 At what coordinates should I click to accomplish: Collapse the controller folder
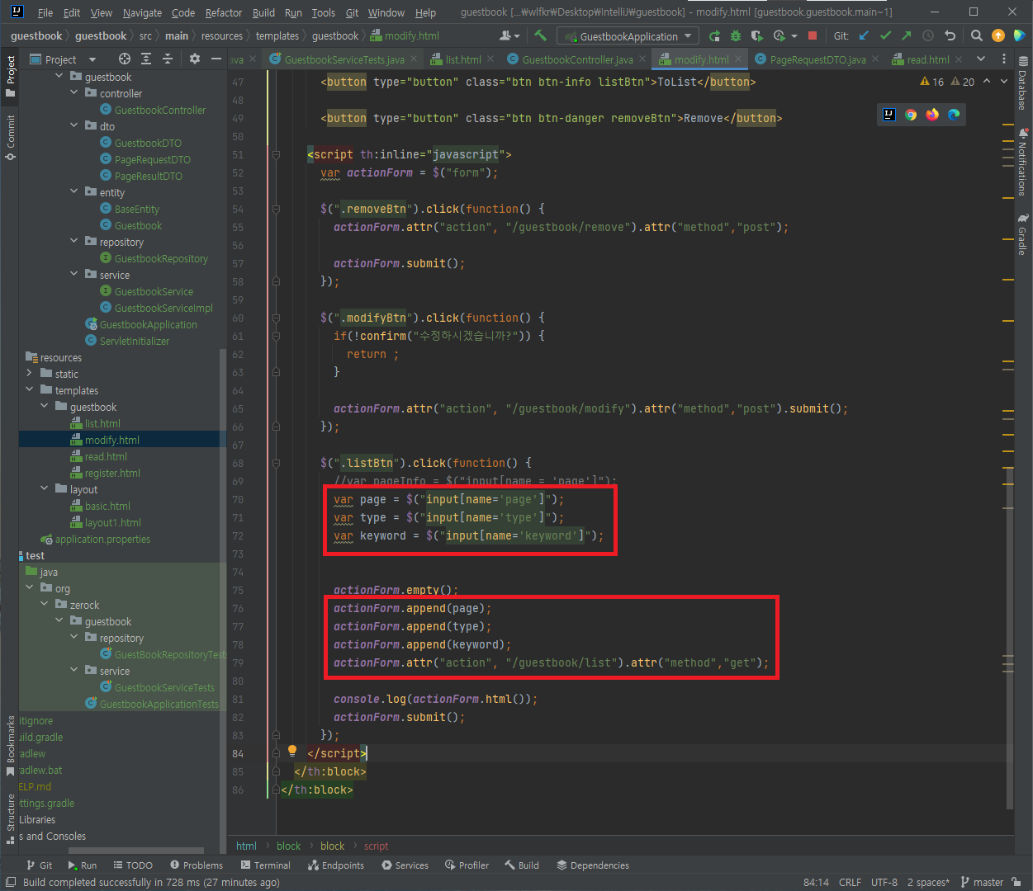pos(74,93)
